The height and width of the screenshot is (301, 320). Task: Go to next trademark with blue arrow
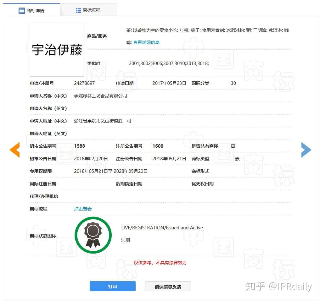[306, 150]
